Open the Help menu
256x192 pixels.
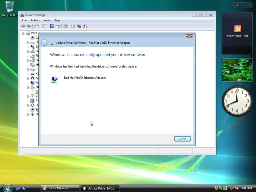click(x=57, y=20)
